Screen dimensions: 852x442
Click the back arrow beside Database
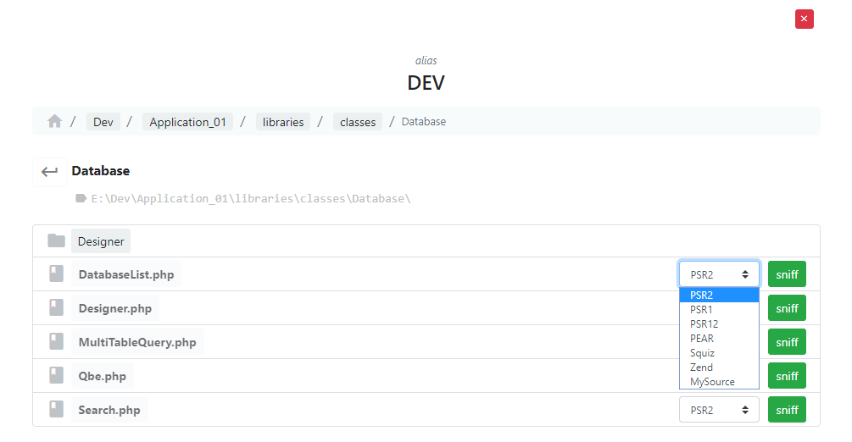[x=50, y=171]
